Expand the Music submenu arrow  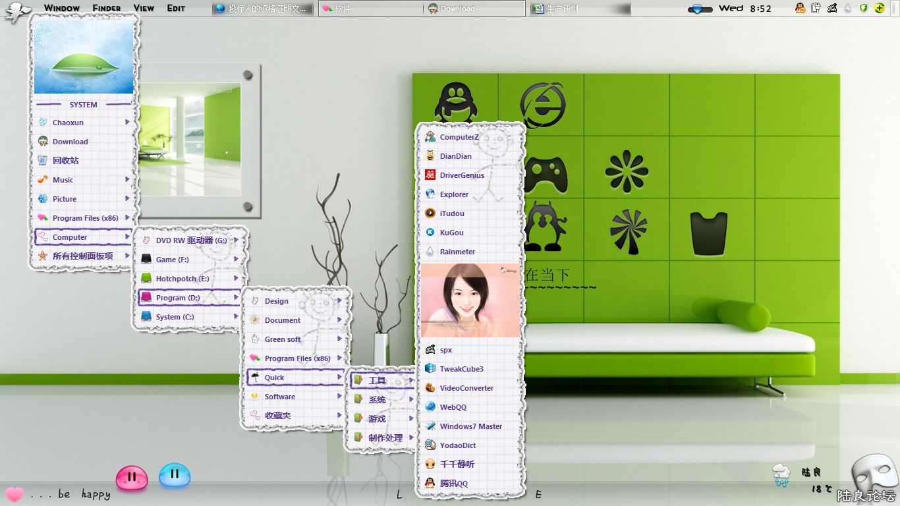(127, 179)
